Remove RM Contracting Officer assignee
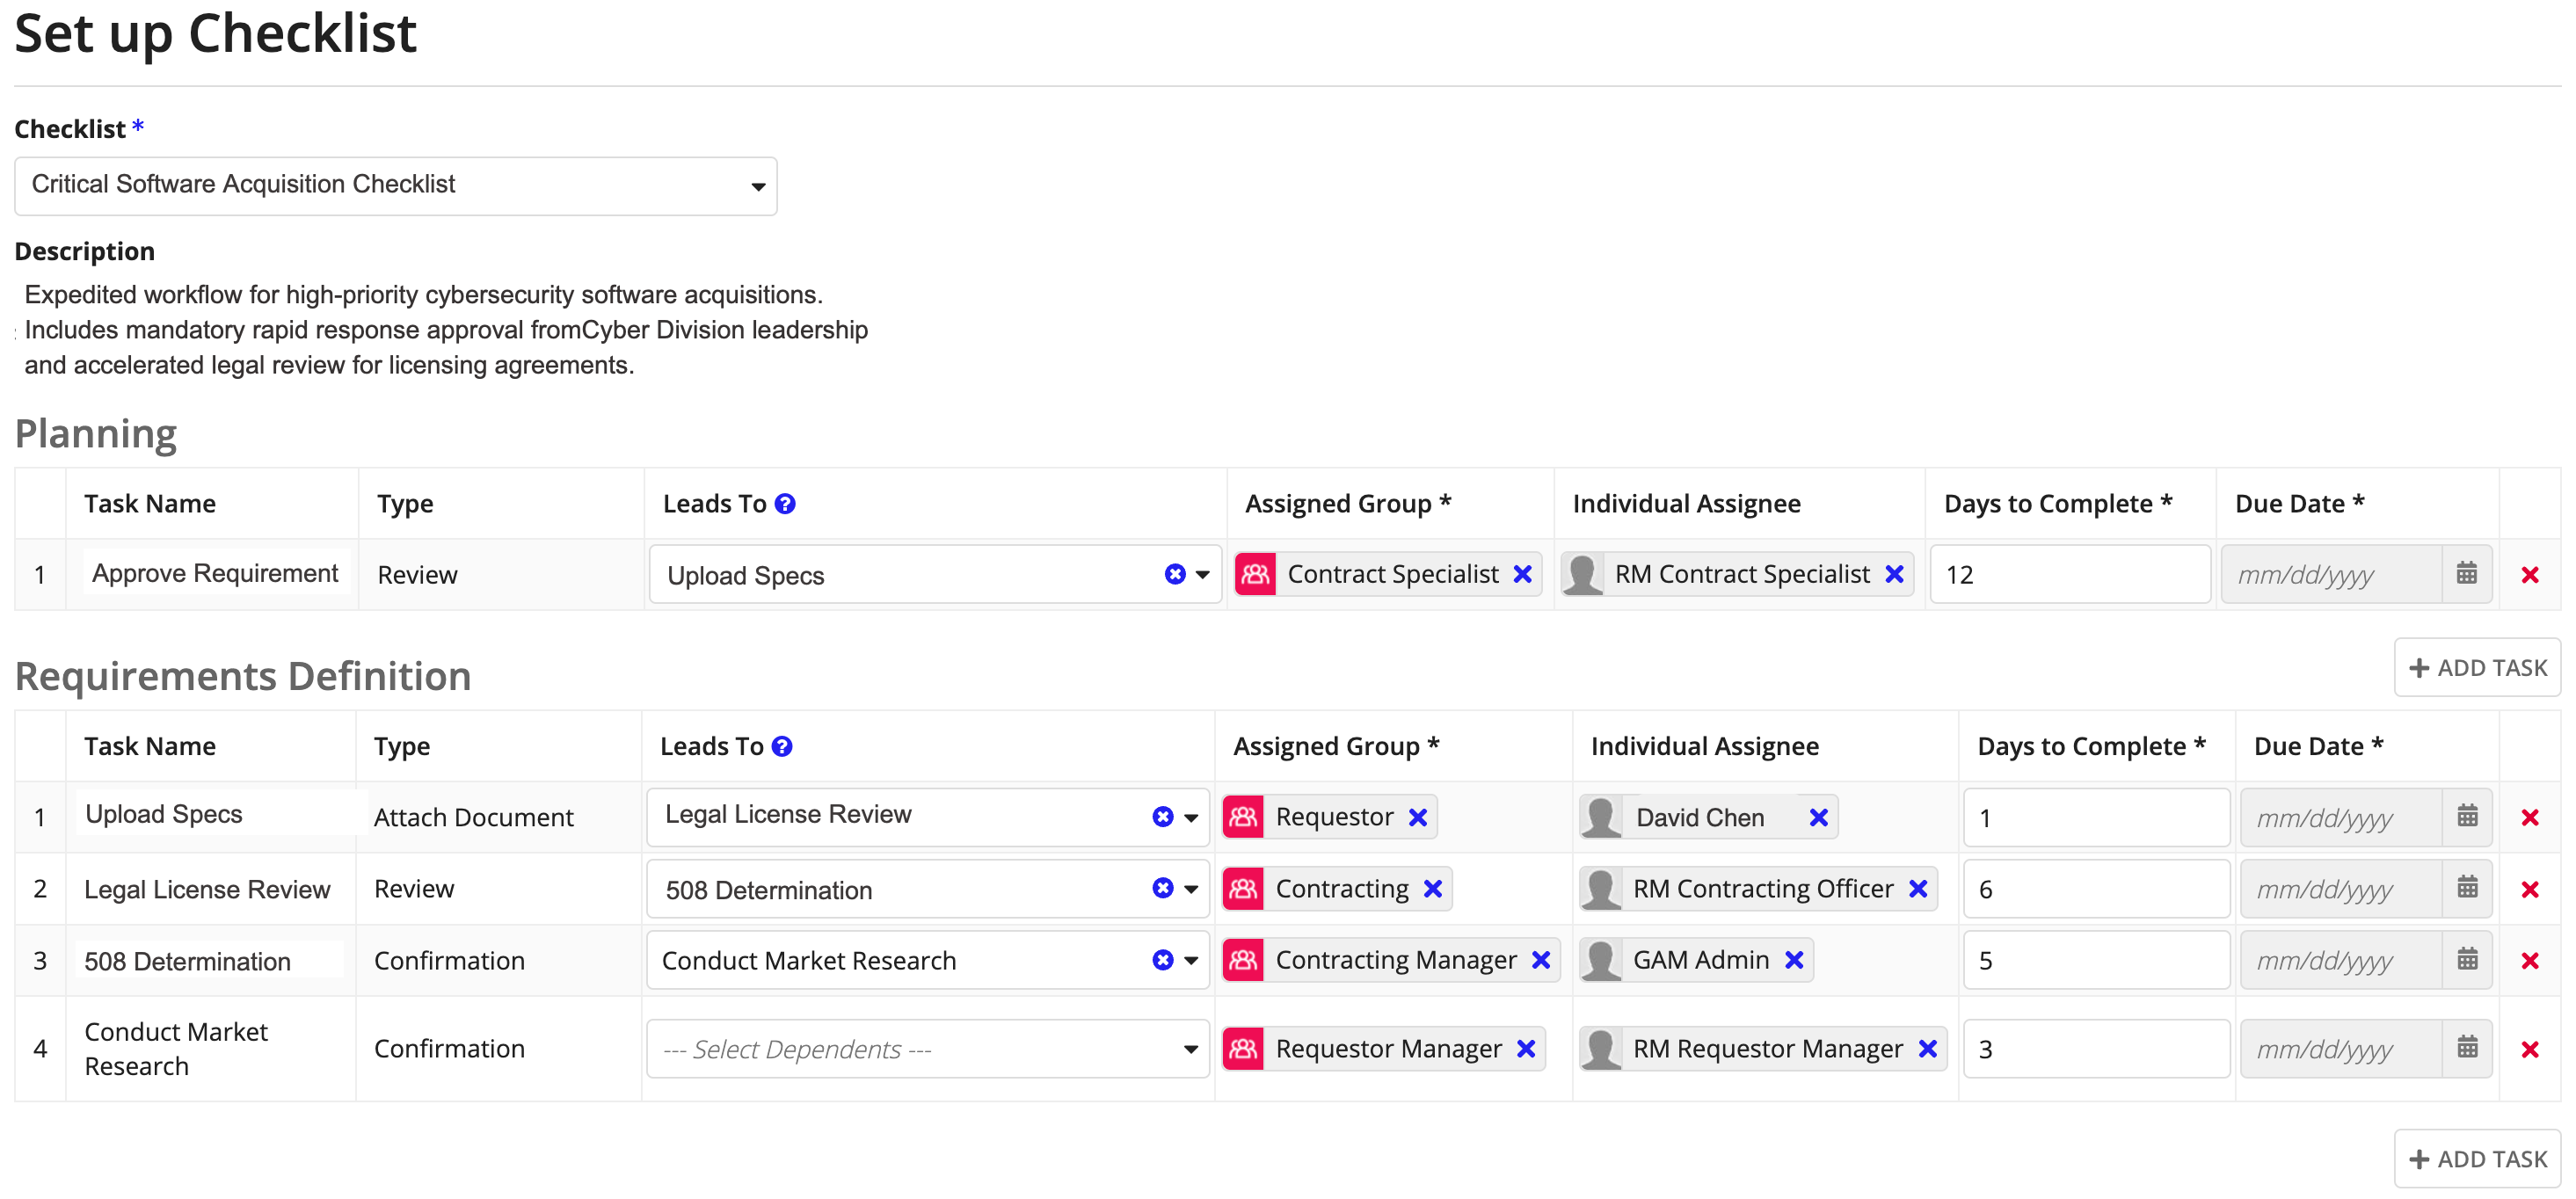2576x1199 pixels. (1917, 888)
